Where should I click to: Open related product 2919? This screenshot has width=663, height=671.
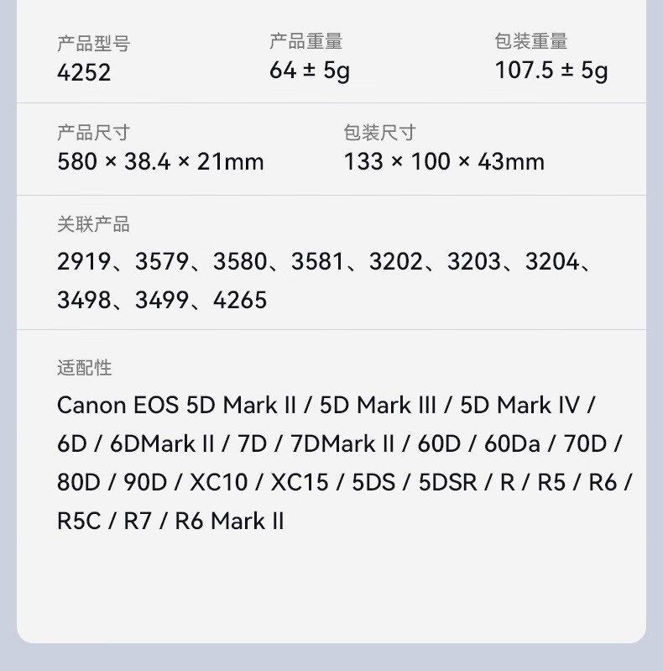click(84, 261)
